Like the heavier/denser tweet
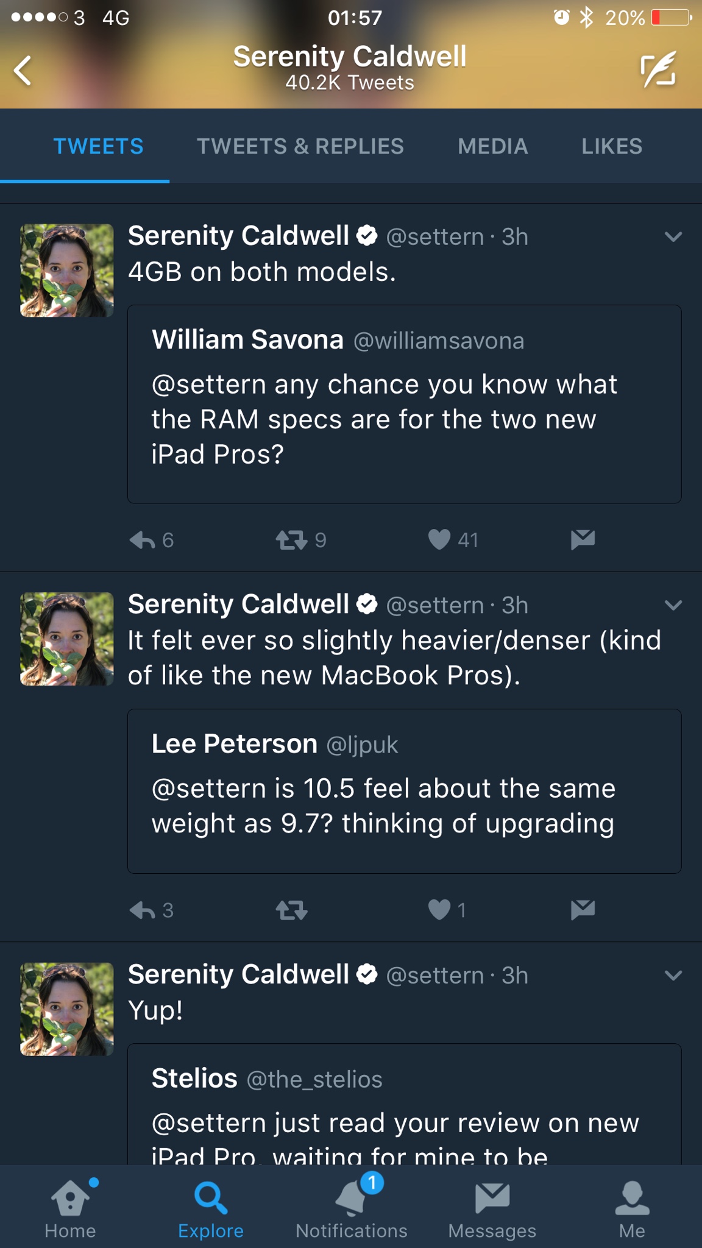702x1248 pixels. 439,910
